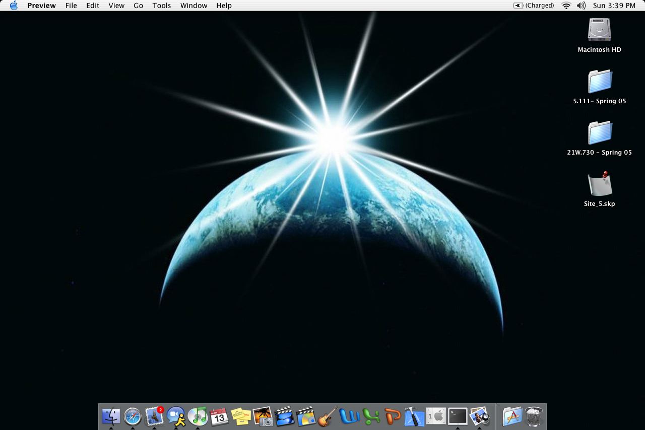Open the Window menu

[193, 6]
